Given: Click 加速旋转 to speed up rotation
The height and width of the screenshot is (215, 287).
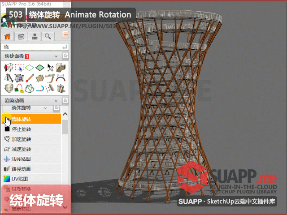Looking at the screenshot, I should point(31,139).
